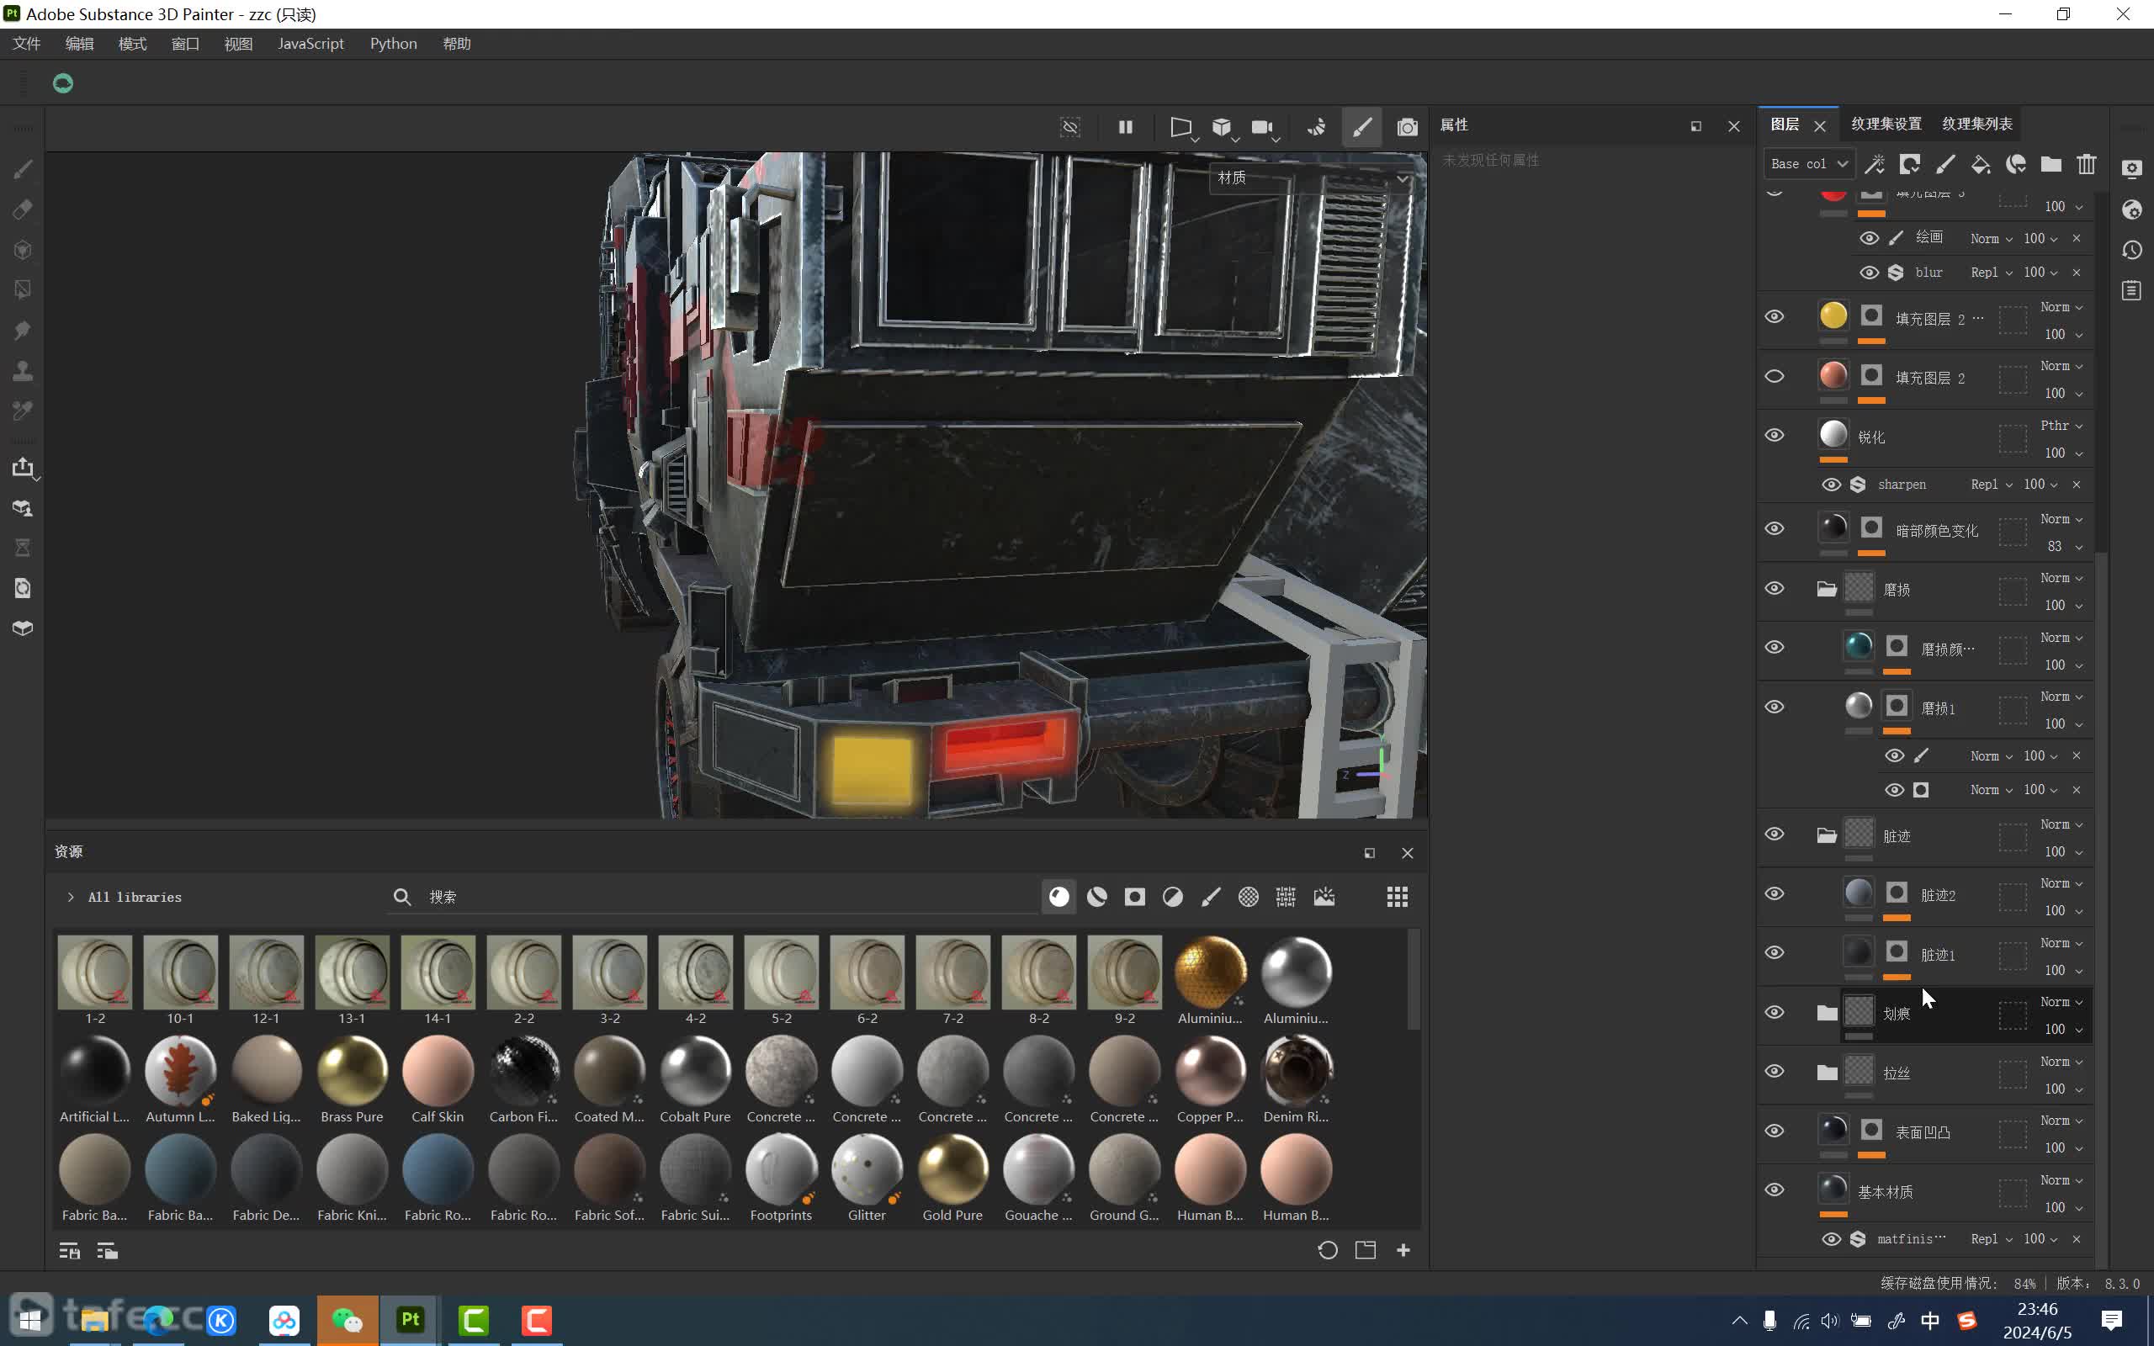Image resolution: width=2154 pixels, height=1346 pixels.
Task: Select the Paint brush tool in left toolbar
Action: 24,169
